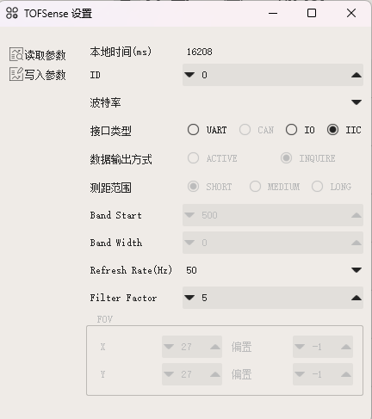Select the UART interface radio button
Image resolution: width=372 pixels, height=419 pixels.
pos(193,130)
